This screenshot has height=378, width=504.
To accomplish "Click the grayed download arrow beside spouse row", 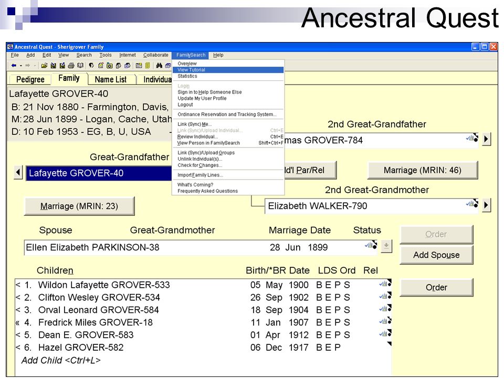I will 386,247.
